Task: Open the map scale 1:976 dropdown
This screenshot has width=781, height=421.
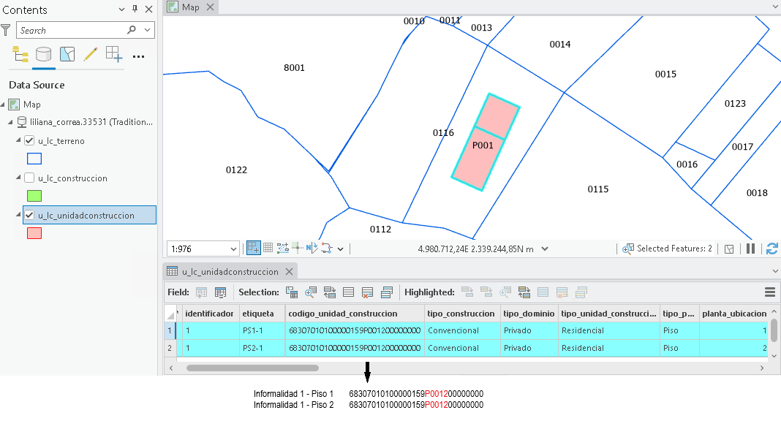Action: (233, 249)
